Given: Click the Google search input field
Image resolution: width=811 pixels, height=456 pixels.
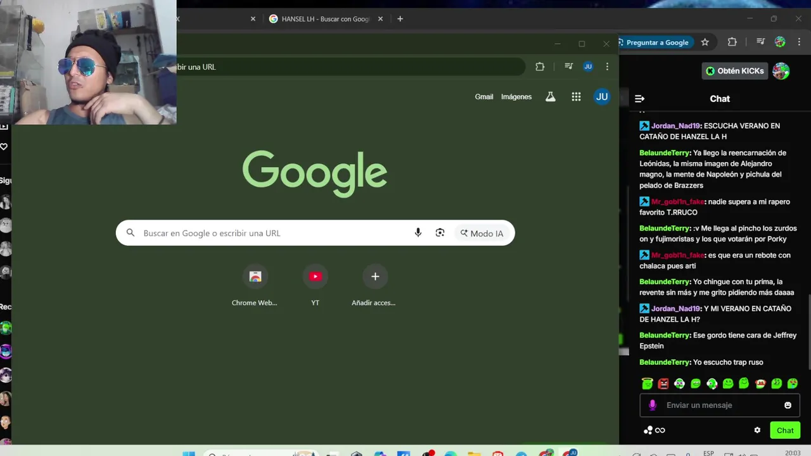Looking at the screenshot, I should (315, 233).
